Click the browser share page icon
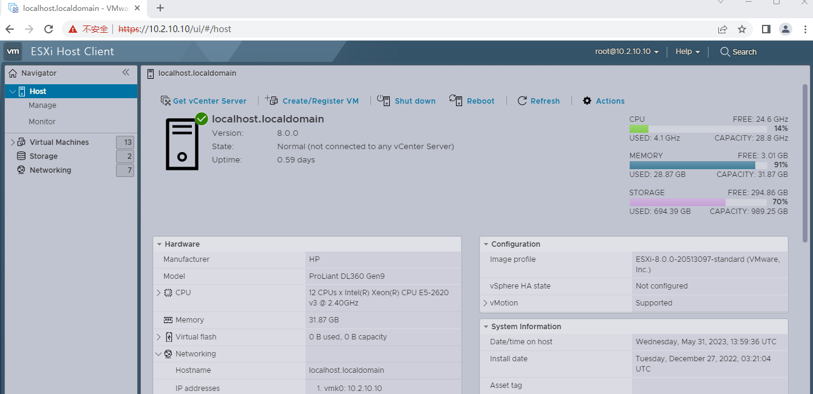This screenshot has height=394, width=813. coord(723,29)
